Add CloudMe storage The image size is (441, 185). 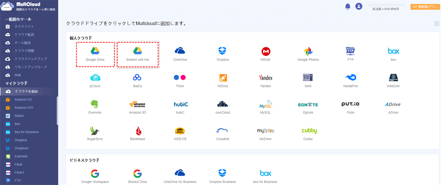tap(223, 134)
